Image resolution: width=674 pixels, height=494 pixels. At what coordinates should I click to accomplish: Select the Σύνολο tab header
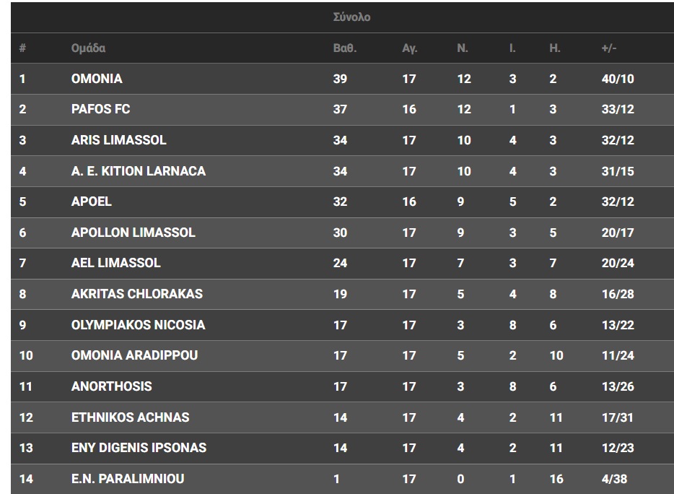coord(351,17)
